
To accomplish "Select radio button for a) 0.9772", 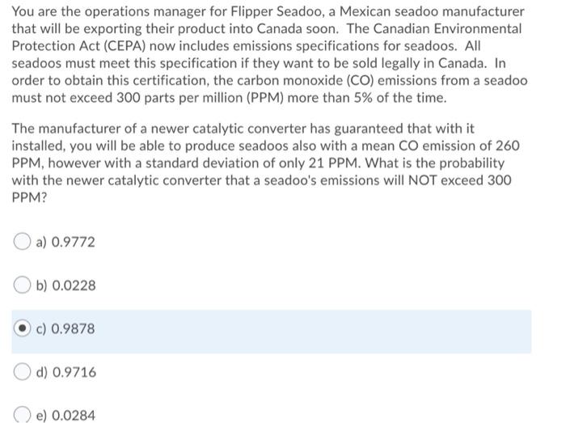I will click(x=23, y=242).
